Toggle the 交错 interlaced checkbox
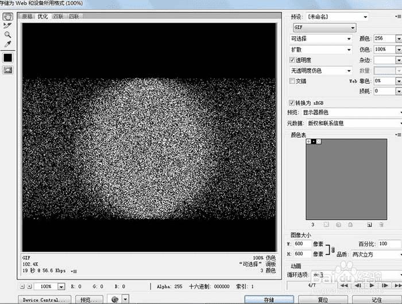Screen dimensions: 402x304 point(292,81)
